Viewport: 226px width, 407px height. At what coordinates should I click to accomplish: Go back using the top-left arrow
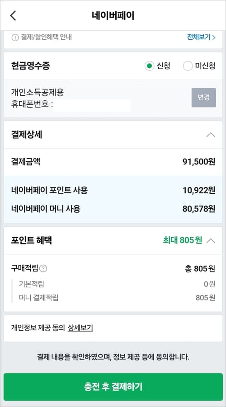click(13, 15)
